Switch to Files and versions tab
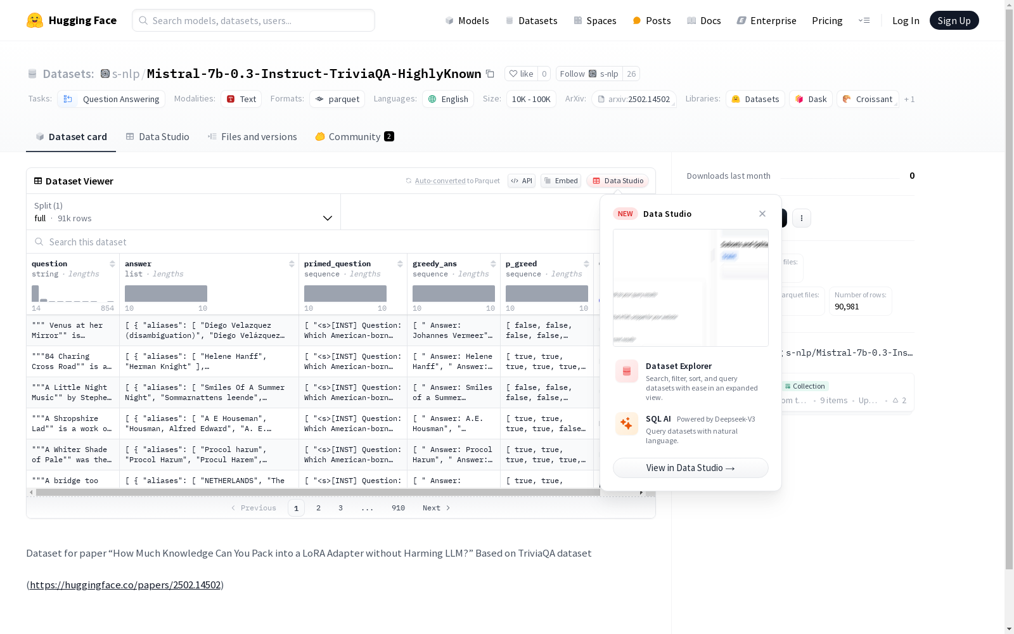The height and width of the screenshot is (634, 1014). 252,137
